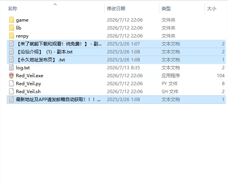Click the 最新地址及APP document icon

tap(11, 100)
